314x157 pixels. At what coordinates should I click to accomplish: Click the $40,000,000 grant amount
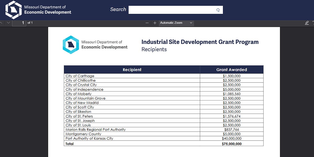[x=232, y=138]
